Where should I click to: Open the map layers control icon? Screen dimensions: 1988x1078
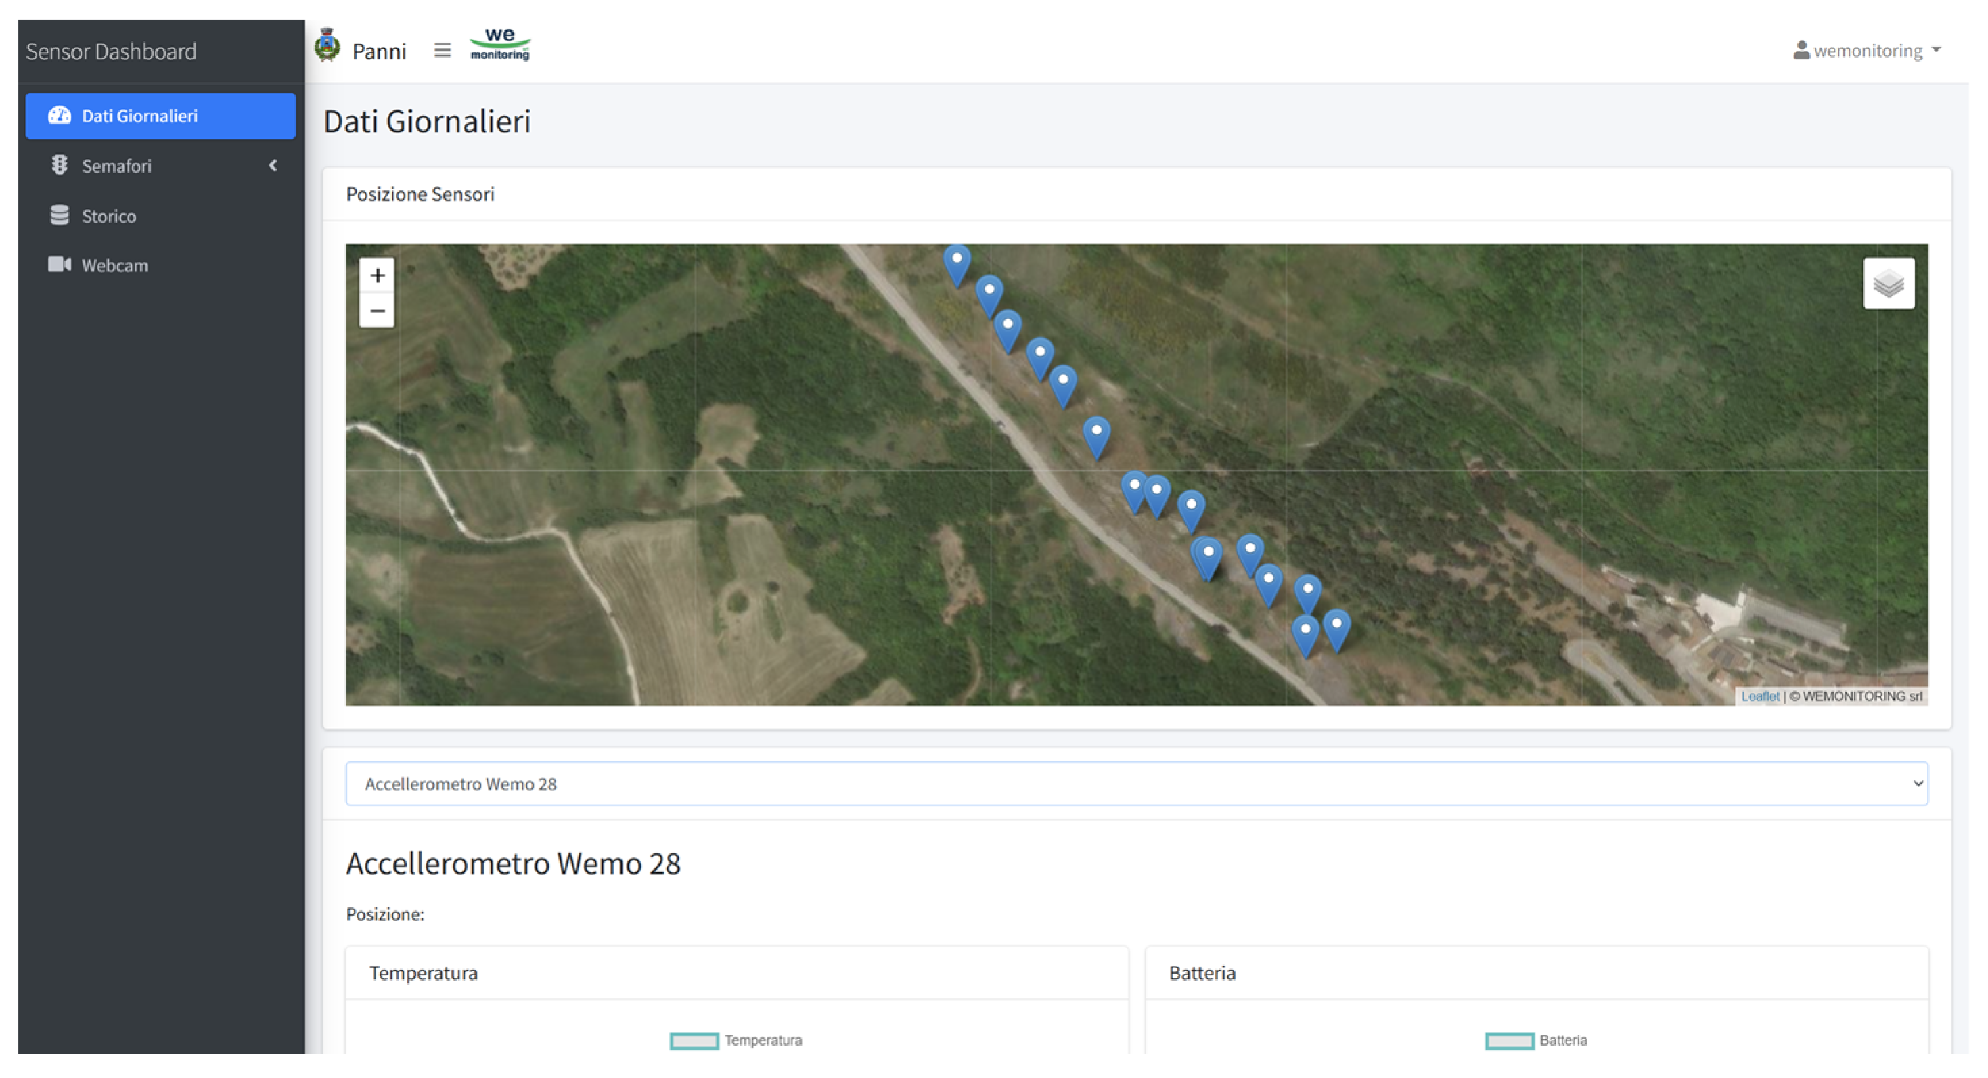coord(1888,283)
